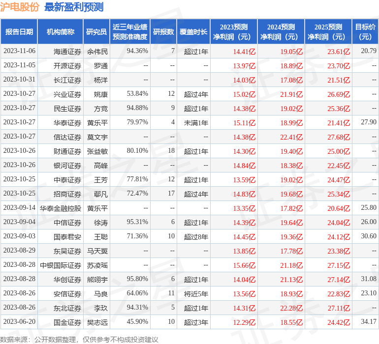
Task: Click the 近三年业绩预测准确度 column header
Action: [x=130, y=31]
